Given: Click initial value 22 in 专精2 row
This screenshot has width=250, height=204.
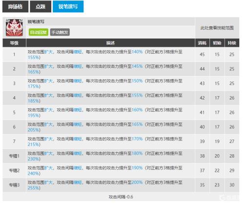Looking at the screenshot, I should coord(217,170).
